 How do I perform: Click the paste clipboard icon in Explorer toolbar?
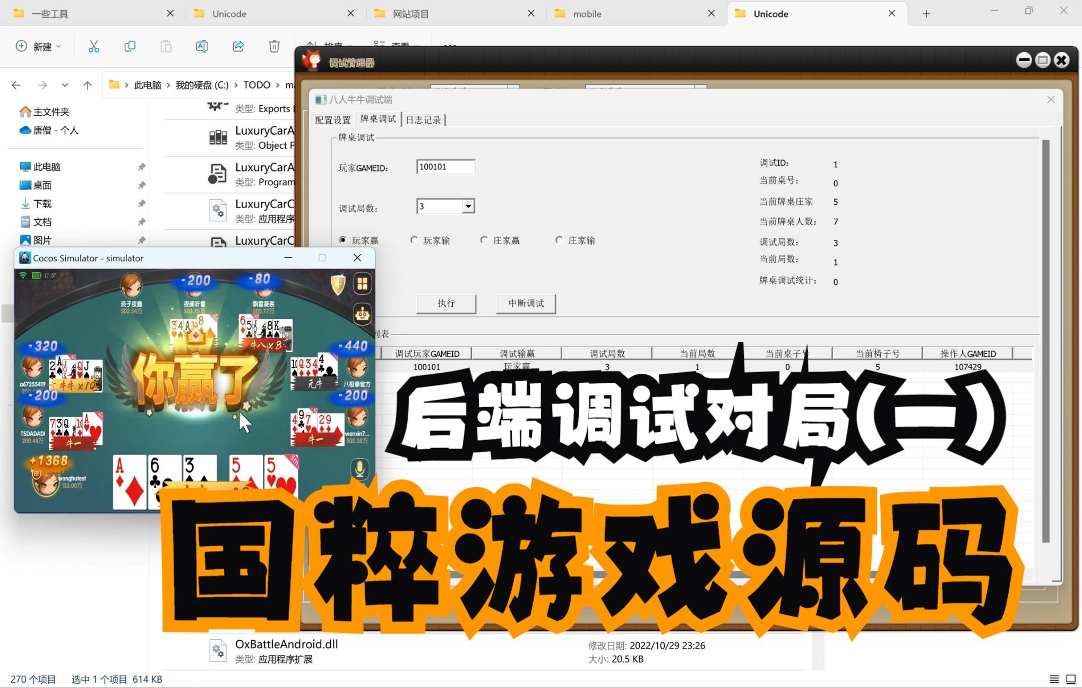166,47
